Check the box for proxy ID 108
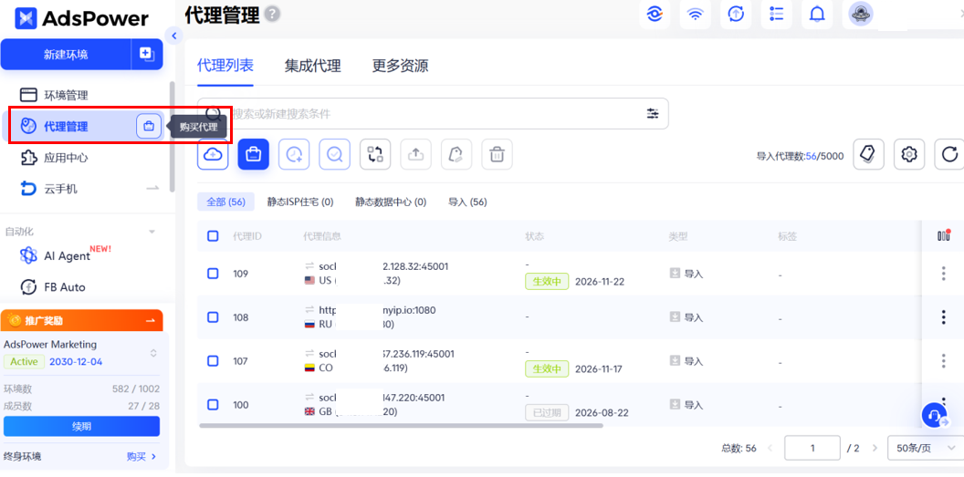964x477 pixels. [213, 317]
